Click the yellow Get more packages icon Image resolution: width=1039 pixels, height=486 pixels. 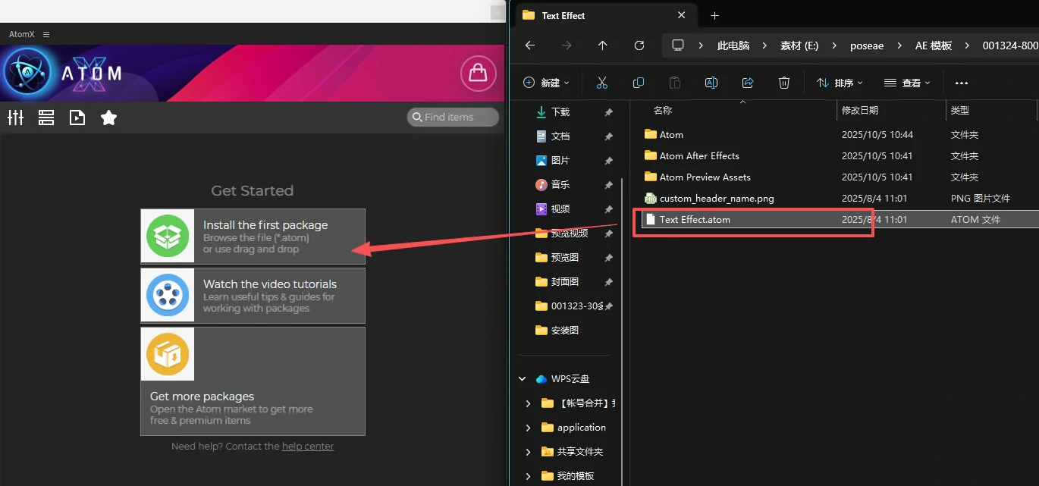168,354
